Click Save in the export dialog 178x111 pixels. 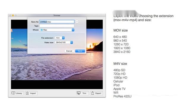click(x=80, y=51)
